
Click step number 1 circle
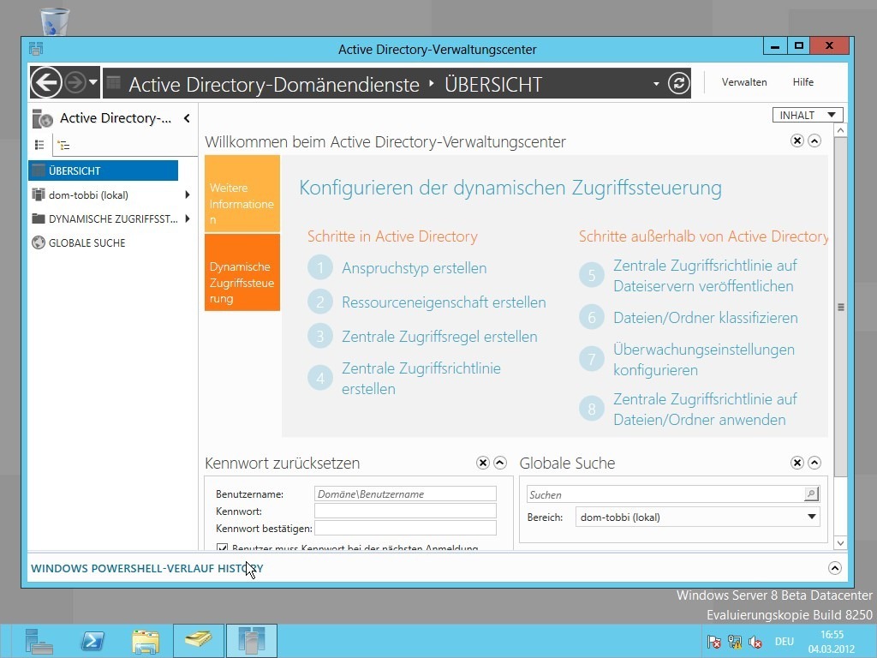pyautogui.click(x=320, y=268)
